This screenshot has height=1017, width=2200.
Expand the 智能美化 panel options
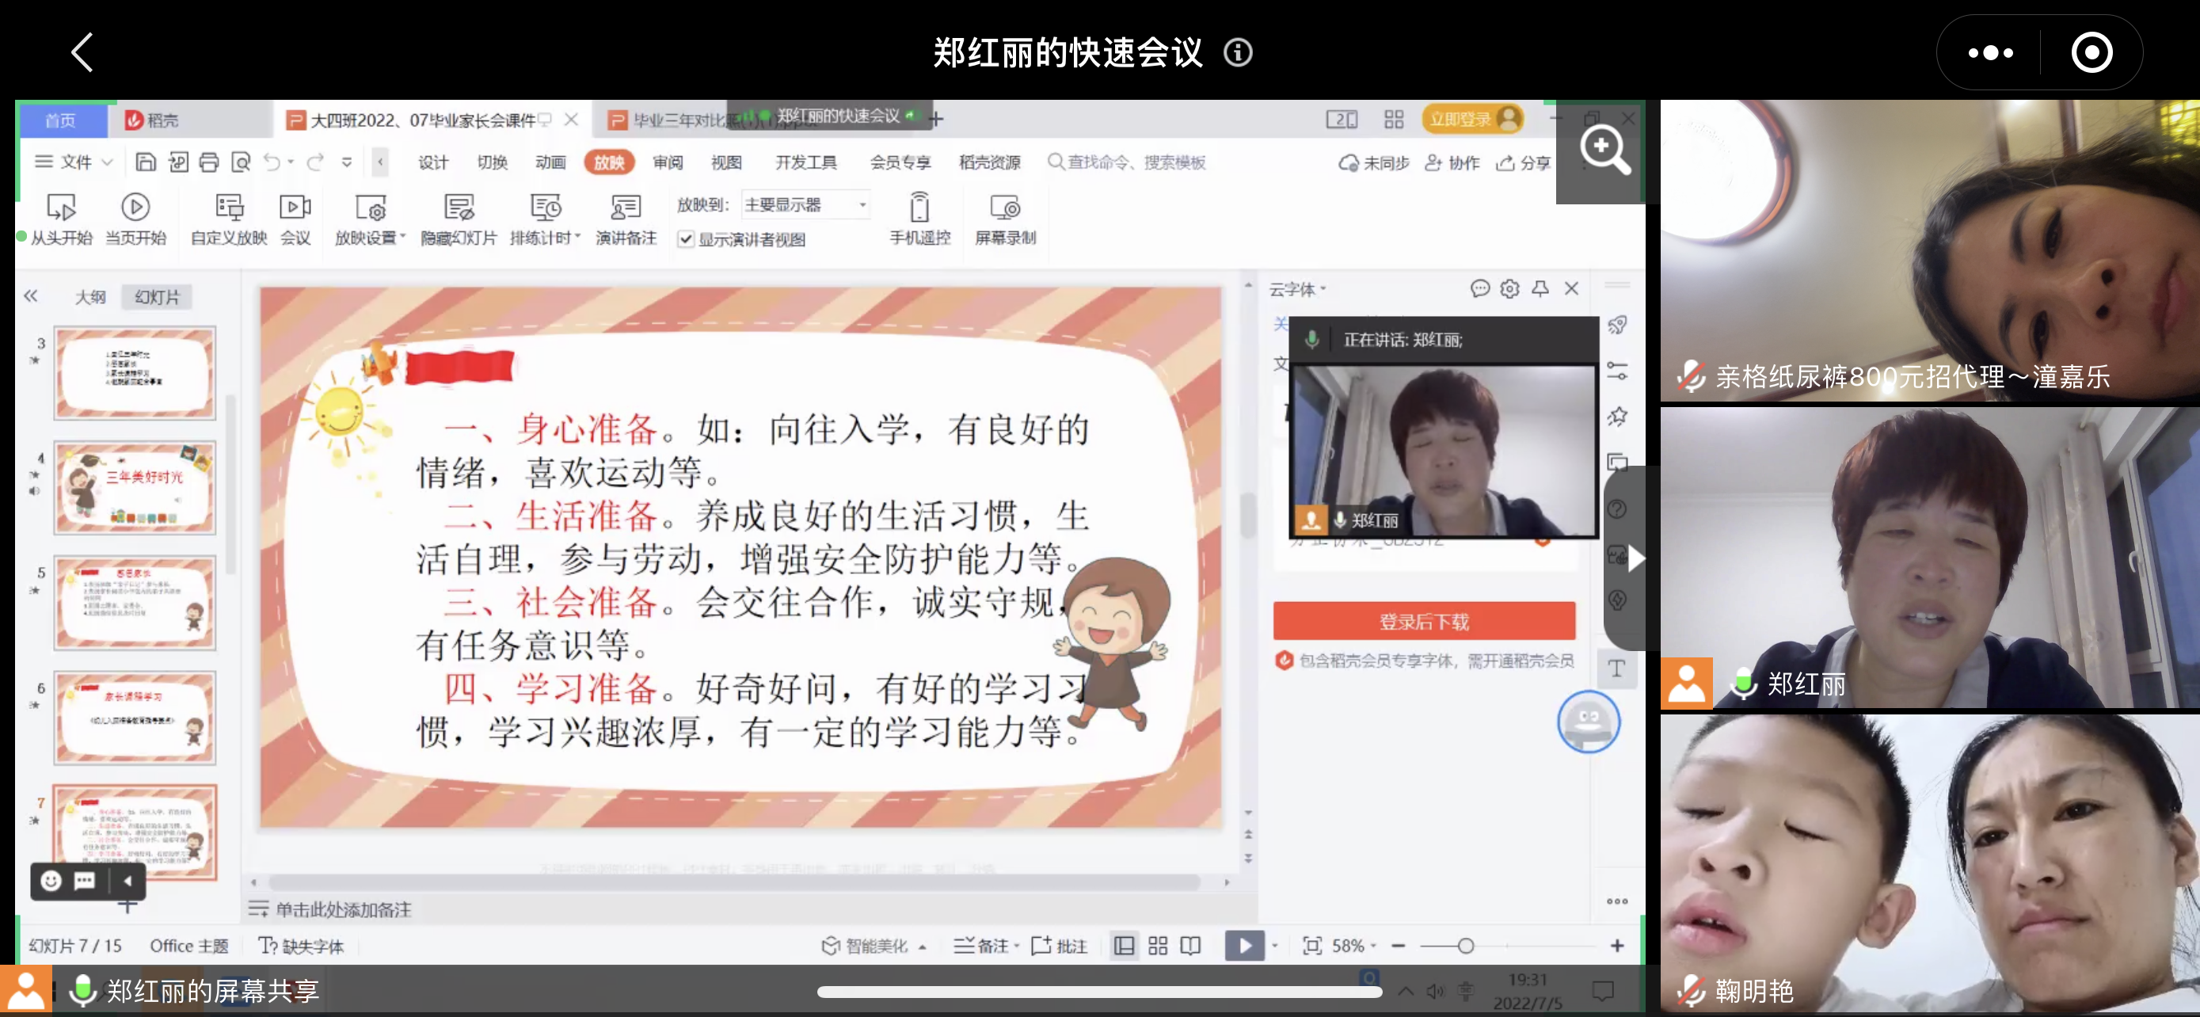point(874,945)
